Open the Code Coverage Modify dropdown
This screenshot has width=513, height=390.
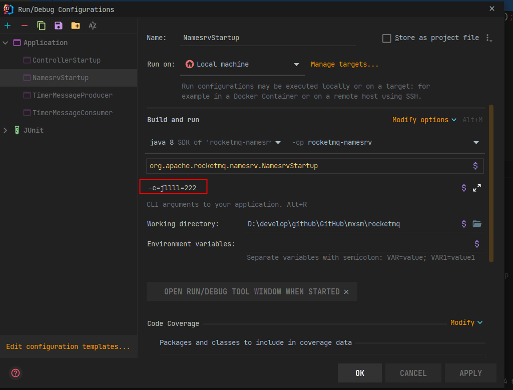pos(466,323)
